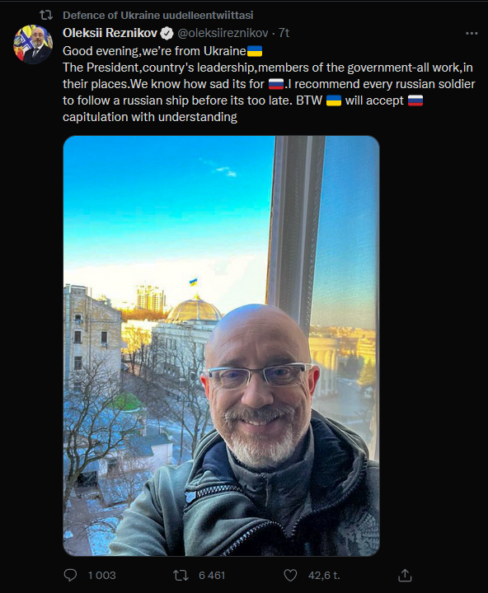Screen dimensions: 488x593
Task: Retweet using the retweet arrows icon
Action: [x=181, y=575]
